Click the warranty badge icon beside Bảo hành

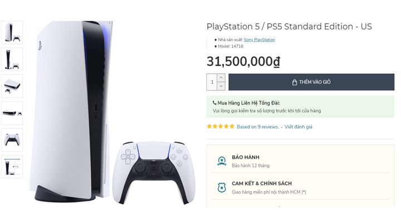click(x=222, y=161)
